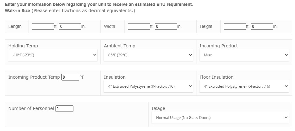Click the Length inches input field
The width and height of the screenshot is (295, 131).
70,27
